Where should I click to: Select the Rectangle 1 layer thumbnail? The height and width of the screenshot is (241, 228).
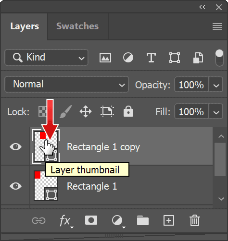46,186
